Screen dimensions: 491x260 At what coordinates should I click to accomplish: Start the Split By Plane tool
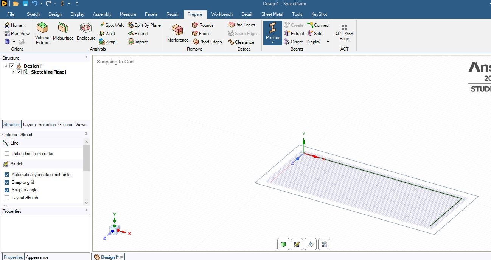(144, 25)
